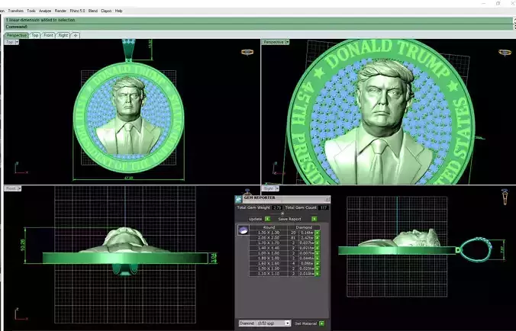Screen dimensions: 516x331
Task: Click the Front viewport title label
Action: point(11,188)
